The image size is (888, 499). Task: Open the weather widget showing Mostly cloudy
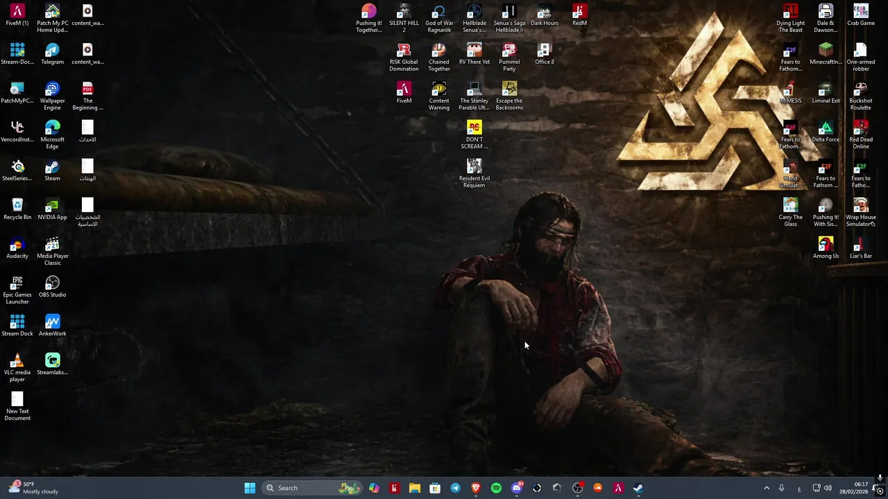[x=33, y=488]
